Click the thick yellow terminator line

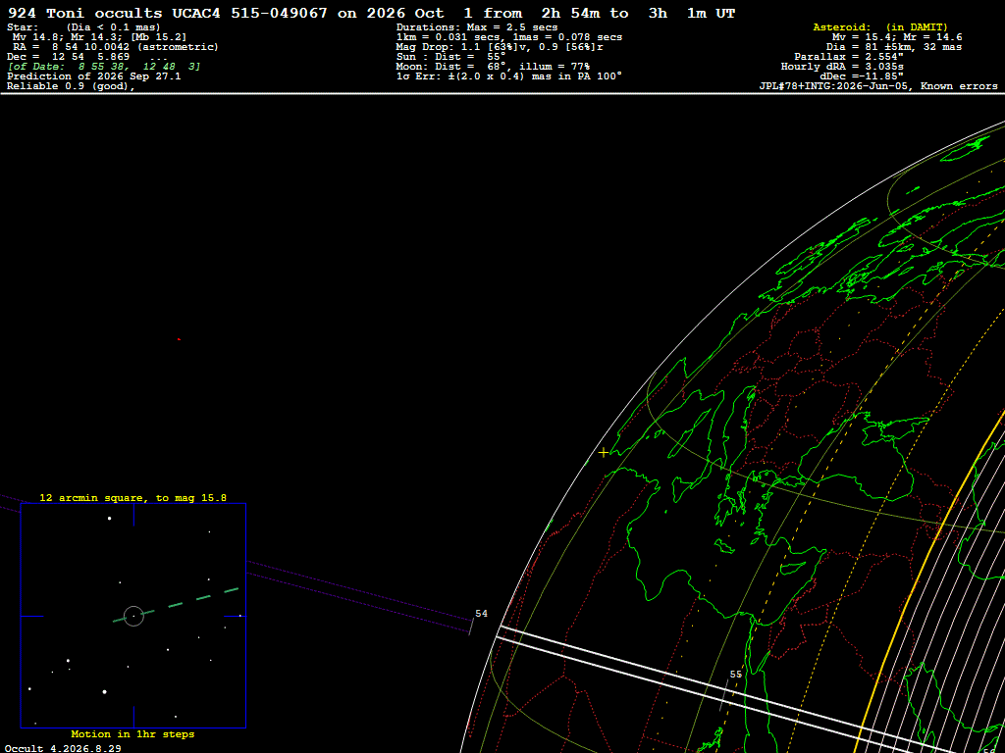tap(923, 577)
